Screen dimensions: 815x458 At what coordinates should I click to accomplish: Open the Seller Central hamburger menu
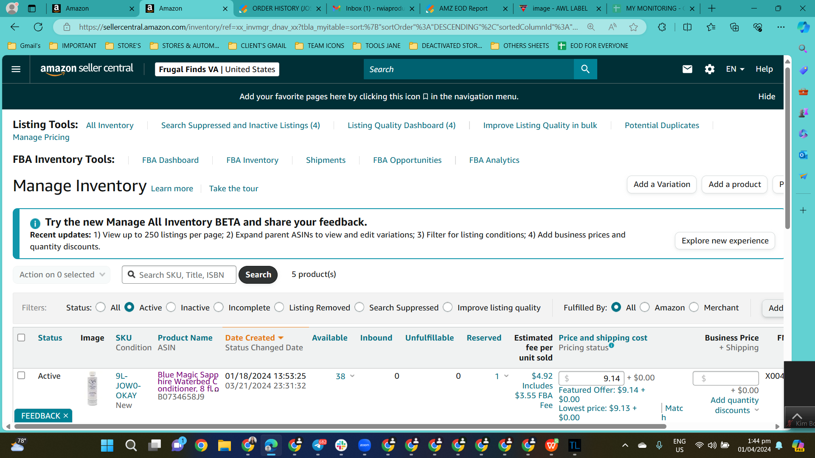(x=16, y=69)
